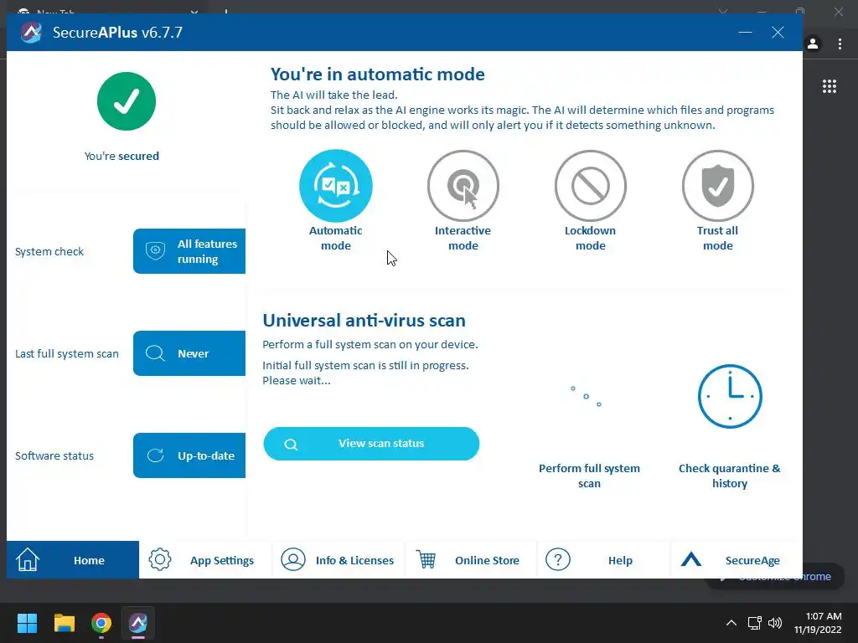Open the Help tab
858x643 pixels.
(603, 560)
